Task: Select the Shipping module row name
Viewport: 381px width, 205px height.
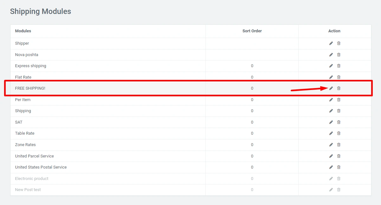Action: (23, 111)
